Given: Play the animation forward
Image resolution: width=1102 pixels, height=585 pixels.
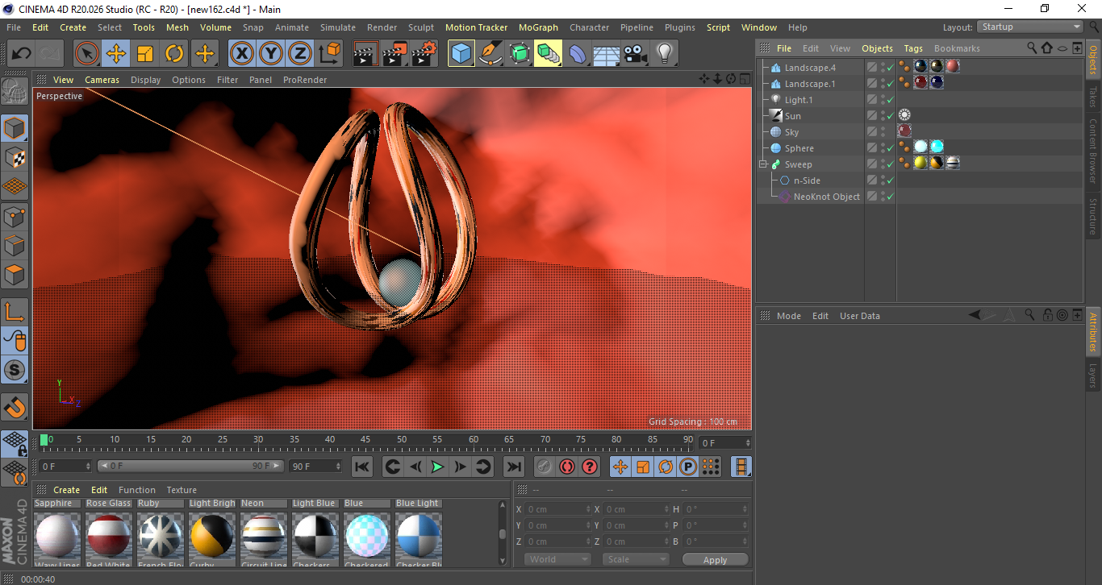Looking at the screenshot, I should point(437,467).
